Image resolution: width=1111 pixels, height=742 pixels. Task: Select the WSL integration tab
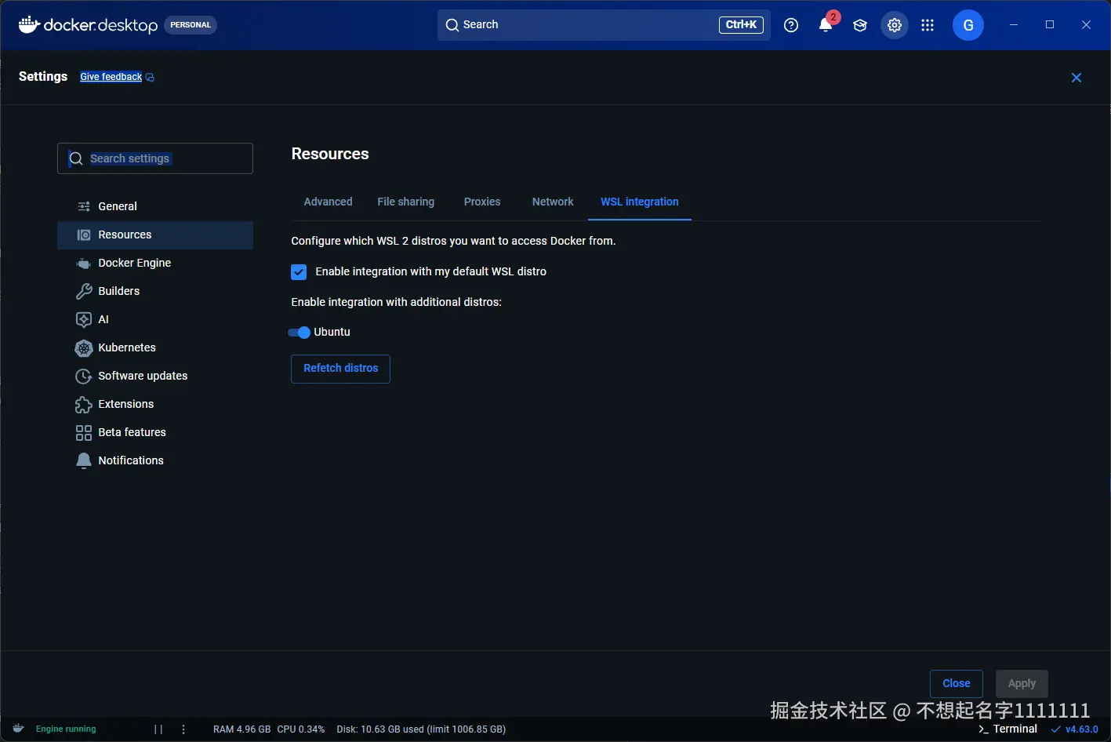640,202
